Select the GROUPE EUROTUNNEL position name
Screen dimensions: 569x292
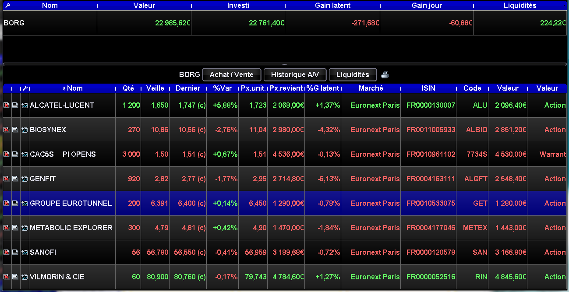(x=71, y=204)
